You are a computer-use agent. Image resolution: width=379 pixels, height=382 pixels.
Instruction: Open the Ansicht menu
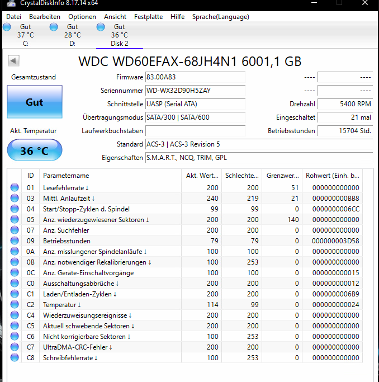click(x=115, y=17)
